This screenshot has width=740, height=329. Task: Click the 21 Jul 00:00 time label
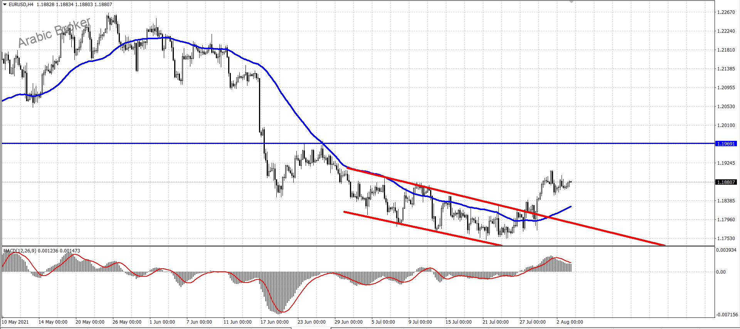click(496, 322)
